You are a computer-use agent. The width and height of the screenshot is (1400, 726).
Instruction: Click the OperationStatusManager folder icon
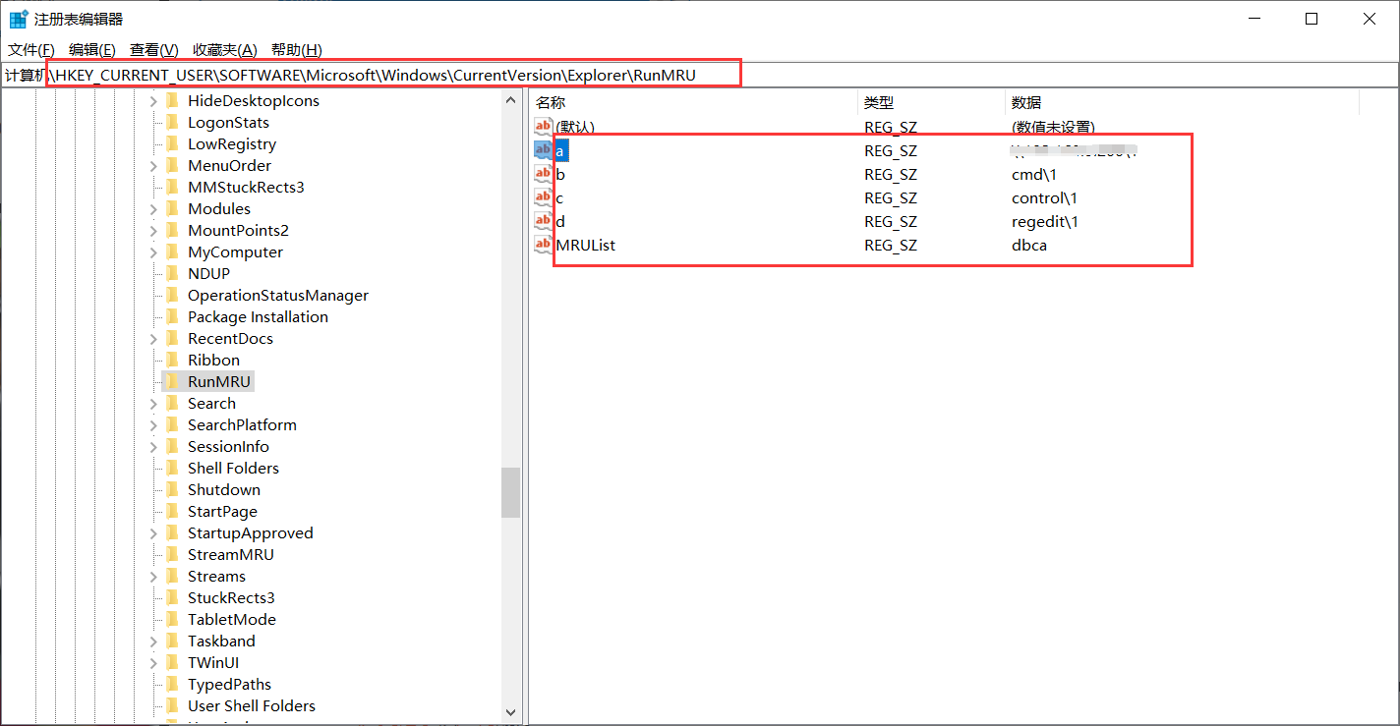click(173, 296)
